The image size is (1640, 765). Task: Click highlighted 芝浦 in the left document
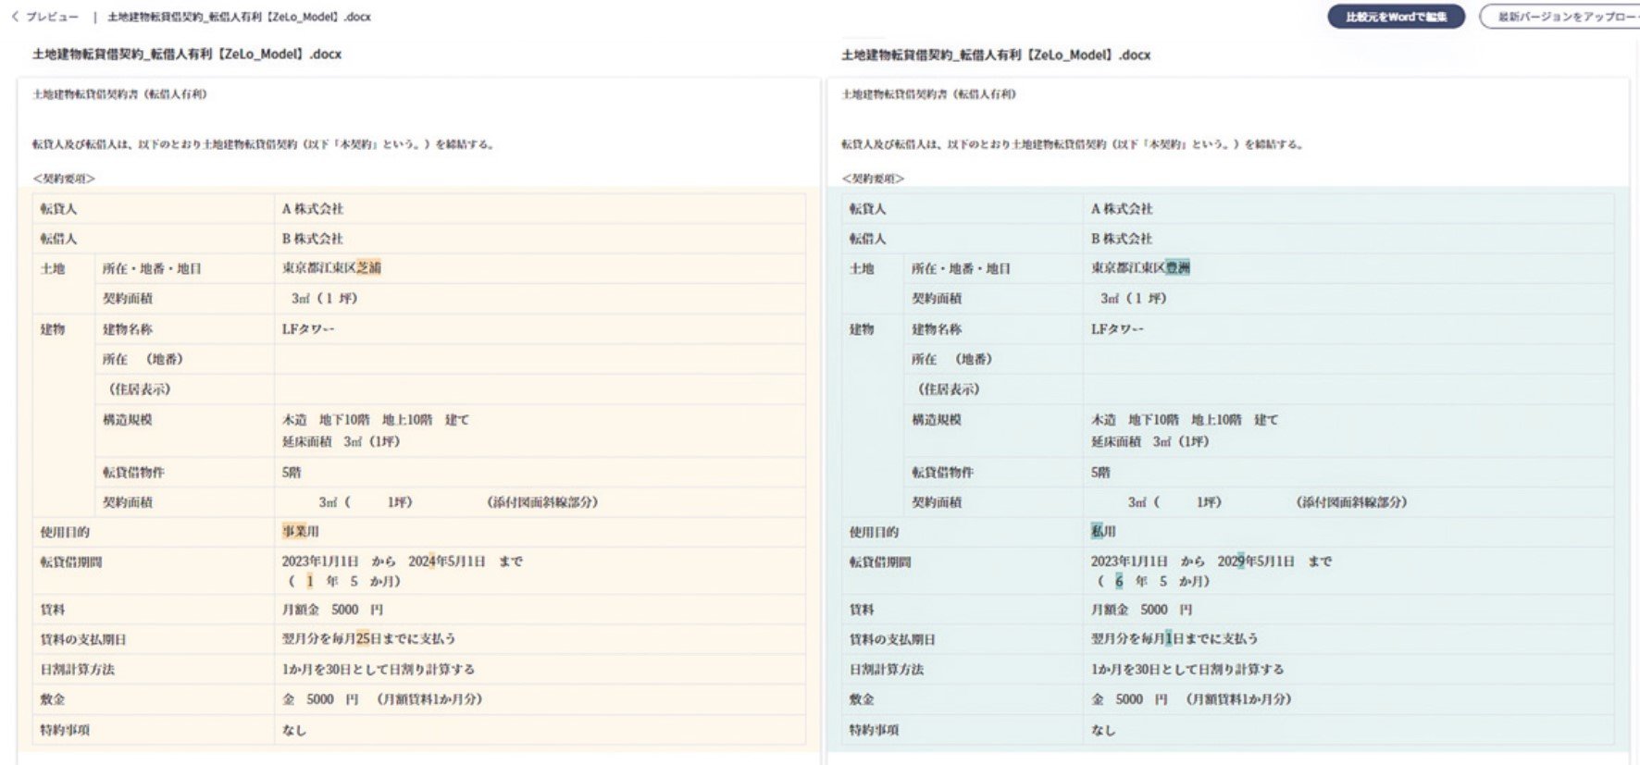click(368, 268)
